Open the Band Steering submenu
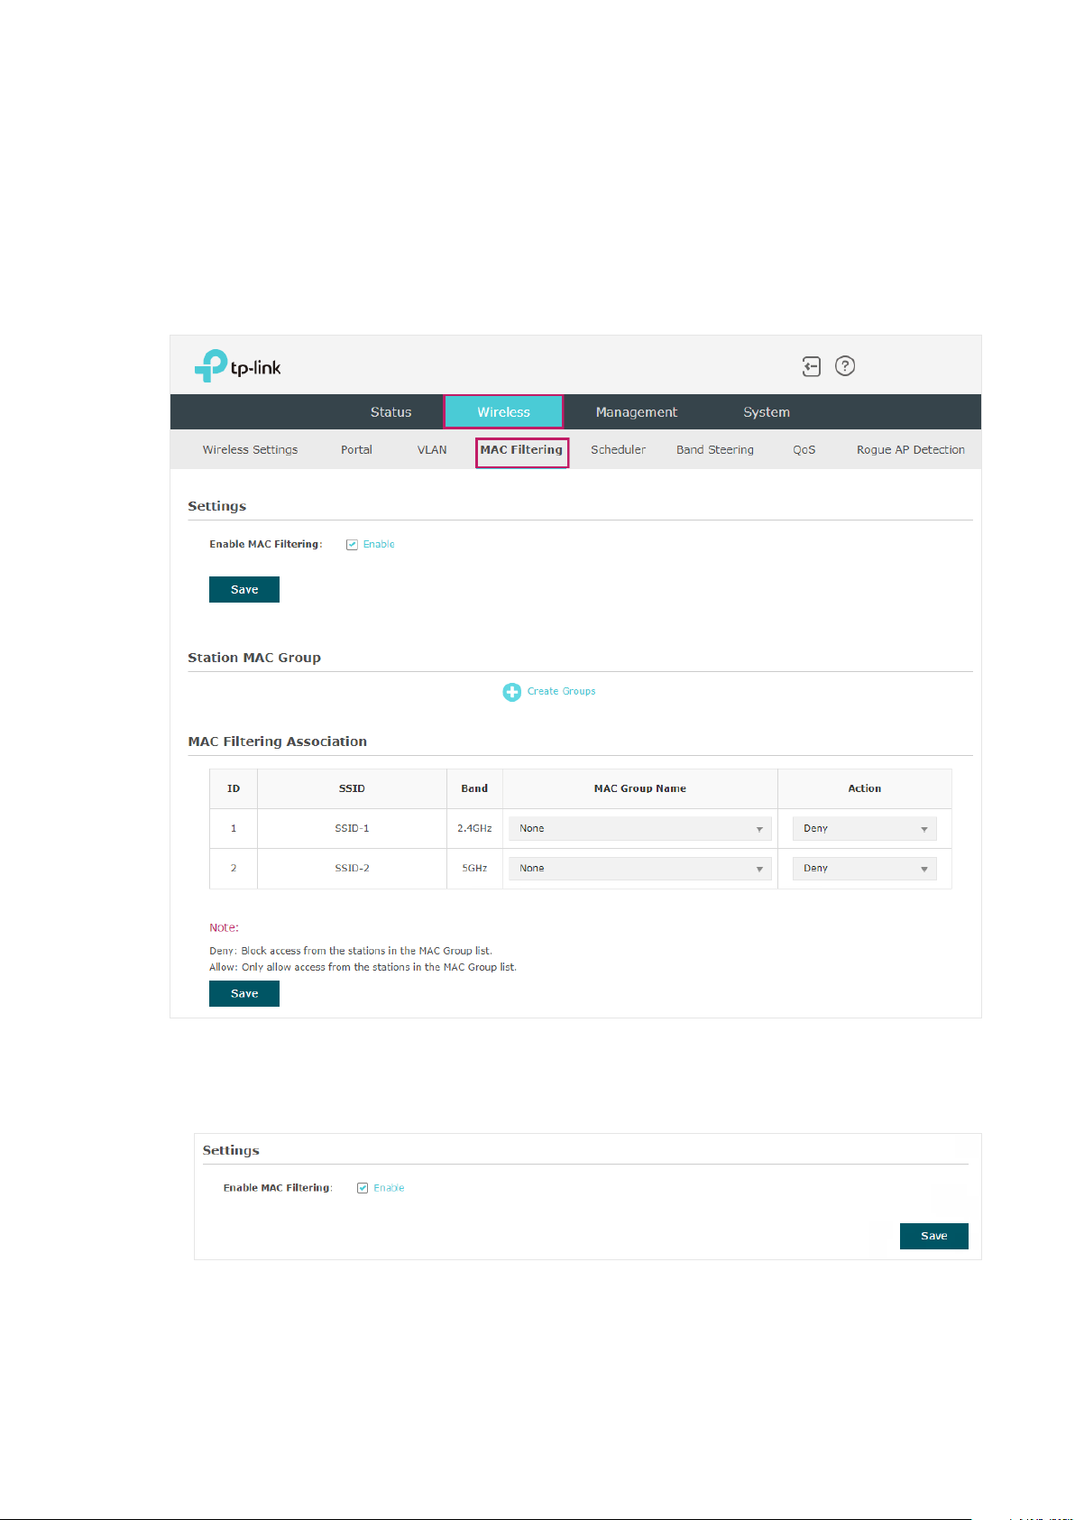 715,450
